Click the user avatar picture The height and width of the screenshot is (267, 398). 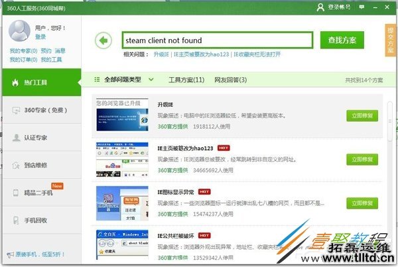[x=19, y=31]
